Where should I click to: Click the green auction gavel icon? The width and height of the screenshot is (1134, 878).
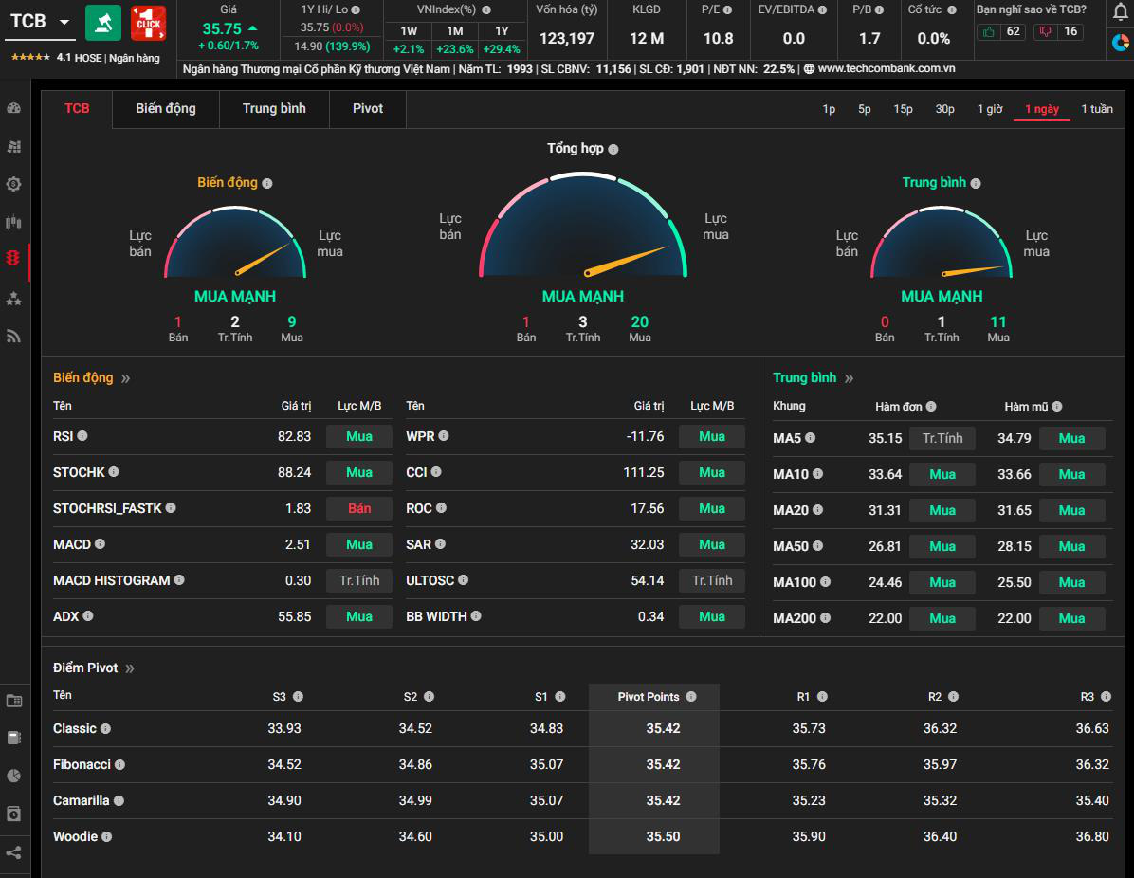(103, 23)
